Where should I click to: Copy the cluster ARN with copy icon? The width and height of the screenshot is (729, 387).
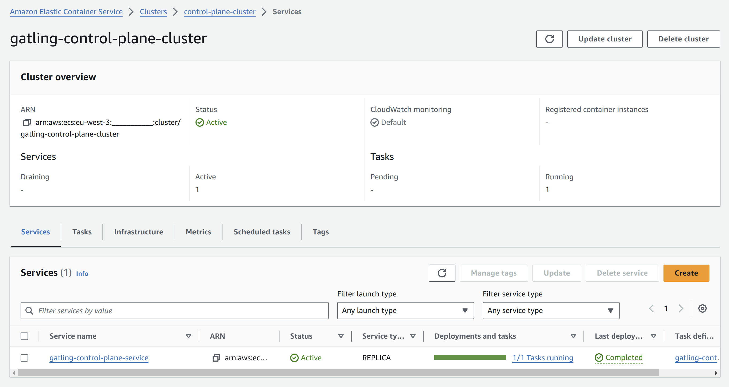pos(26,122)
